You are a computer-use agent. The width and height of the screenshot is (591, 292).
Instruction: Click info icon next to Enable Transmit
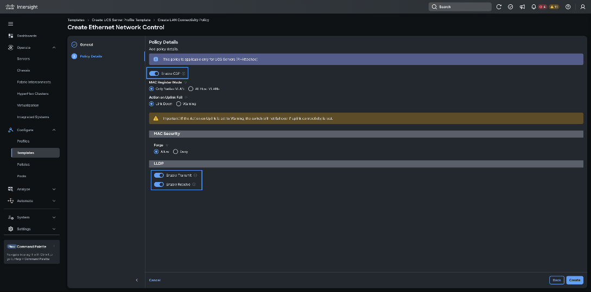(195, 176)
